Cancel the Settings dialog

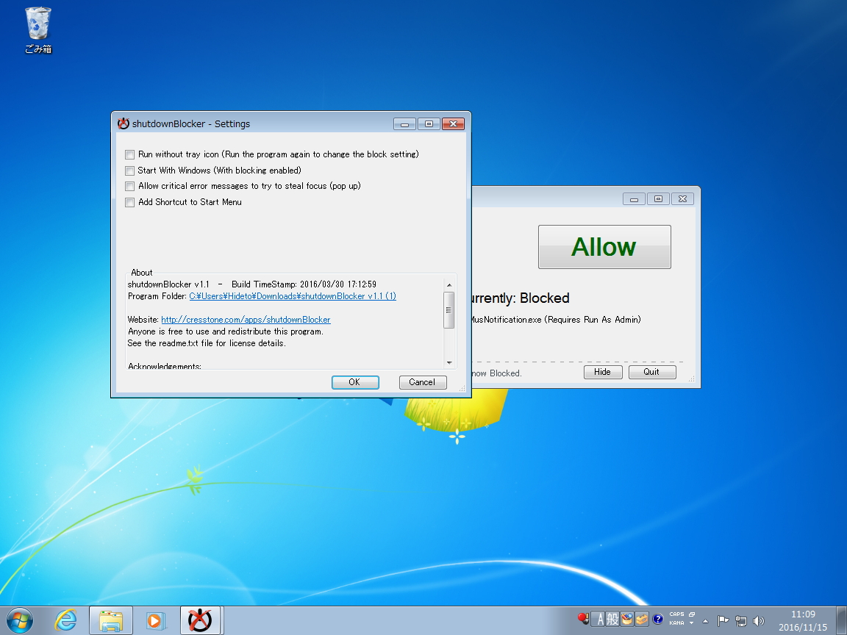423,382
